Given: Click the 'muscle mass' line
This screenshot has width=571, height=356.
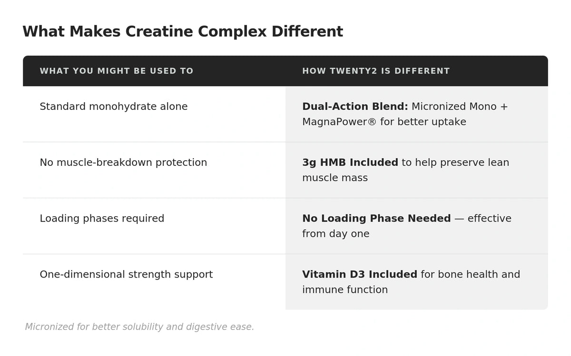Looking at the screenshot, I should point(335,178).
